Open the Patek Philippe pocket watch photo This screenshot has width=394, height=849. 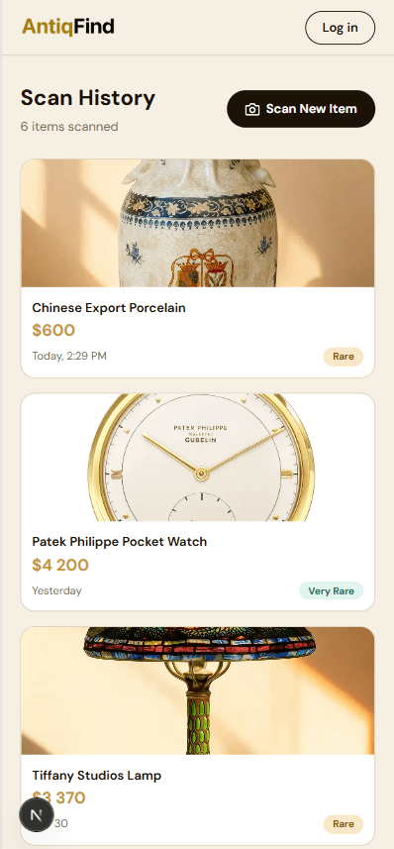click(198, 458)
